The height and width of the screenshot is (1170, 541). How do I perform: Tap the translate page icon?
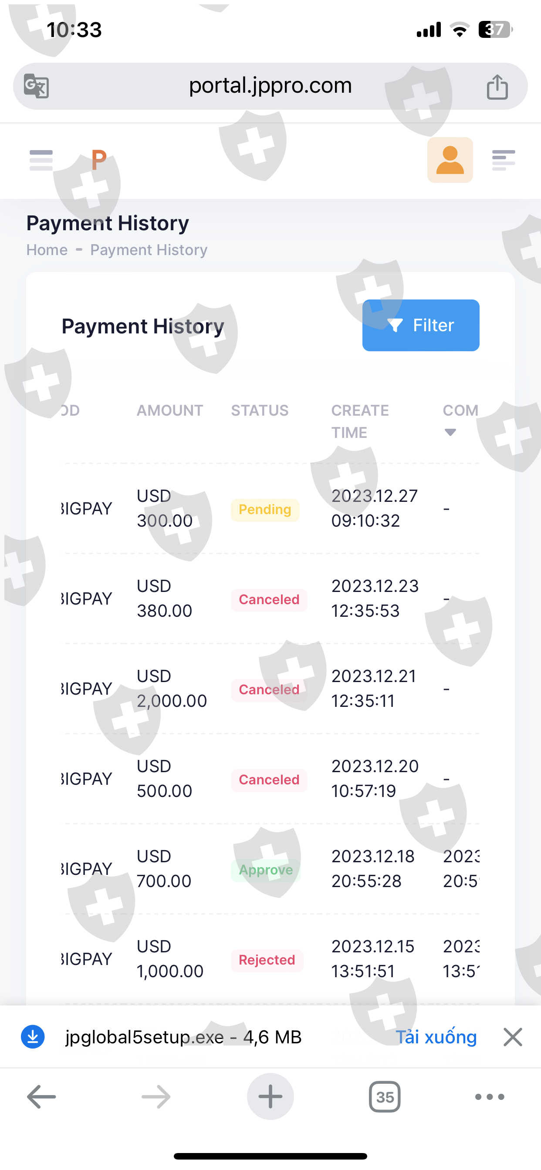36,86
